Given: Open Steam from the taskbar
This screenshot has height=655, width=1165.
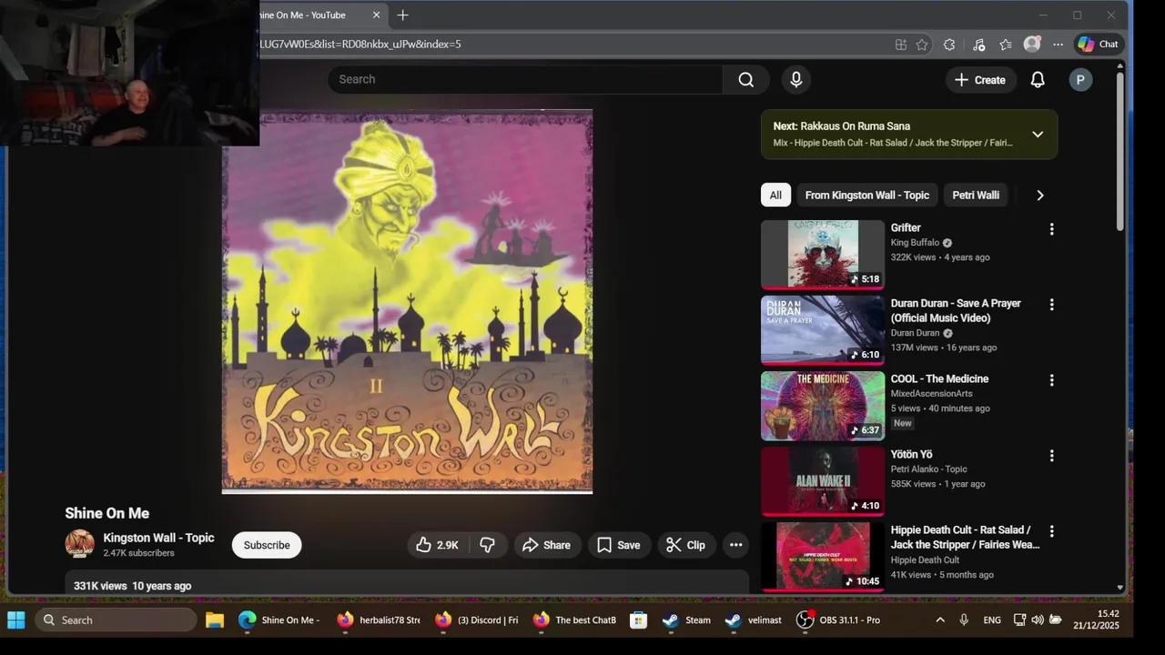Looking at the screenshot, I should coord(687,620).
